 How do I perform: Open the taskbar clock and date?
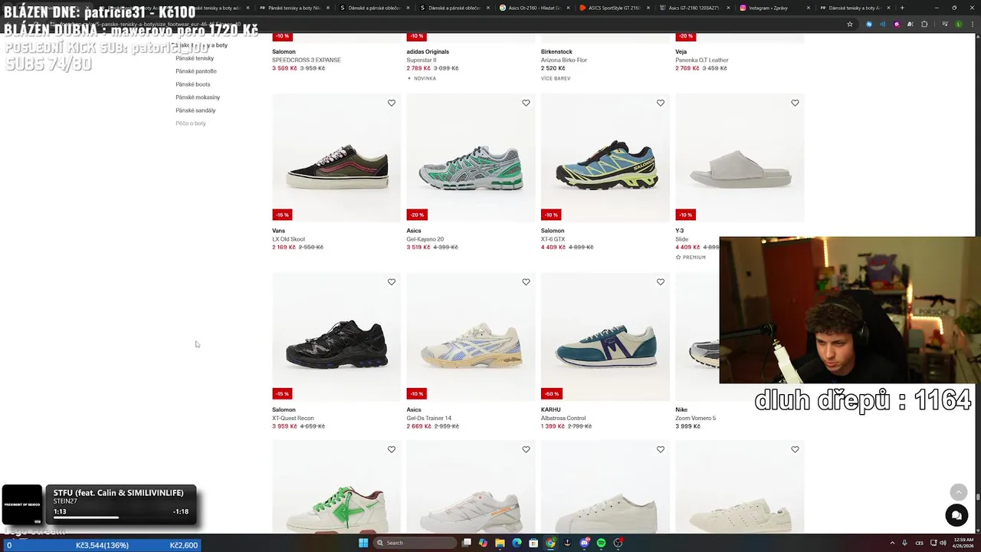tap(963, 543)
